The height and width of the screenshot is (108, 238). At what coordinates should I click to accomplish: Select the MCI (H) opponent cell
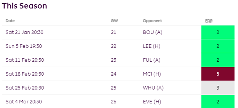tap(152, 74)
